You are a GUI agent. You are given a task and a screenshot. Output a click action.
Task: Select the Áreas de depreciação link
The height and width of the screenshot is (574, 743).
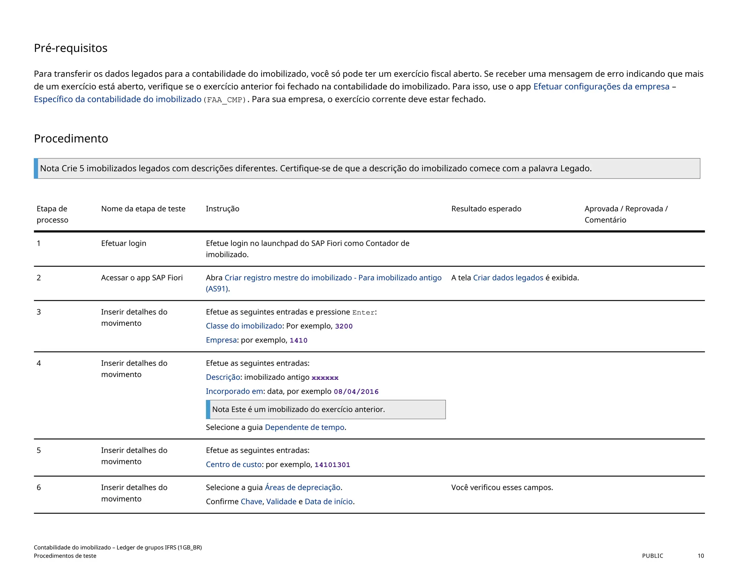(303, 487)
